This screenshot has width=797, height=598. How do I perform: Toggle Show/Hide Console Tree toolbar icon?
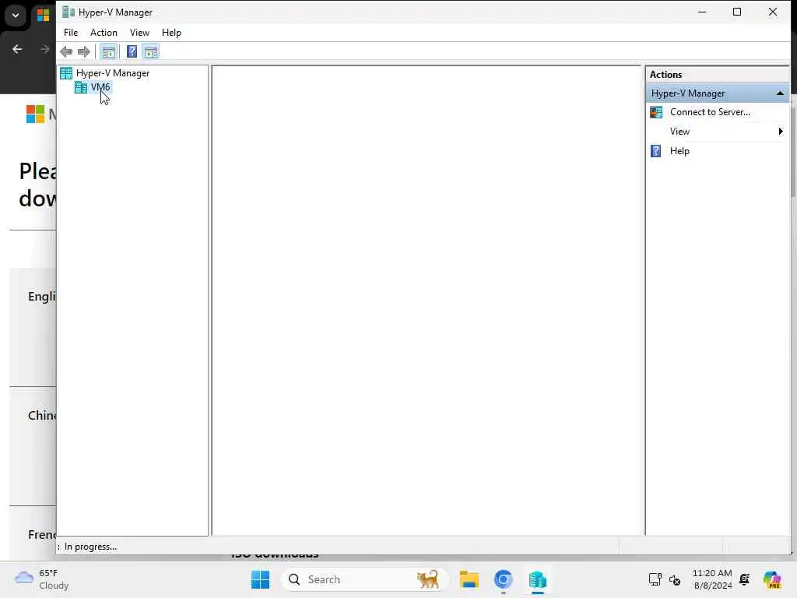pos(108,51)
